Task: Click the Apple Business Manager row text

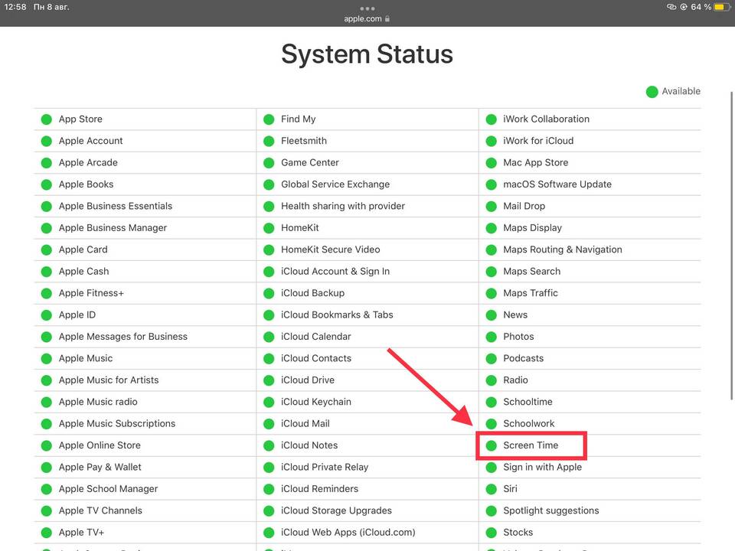Action: [113, 228]
